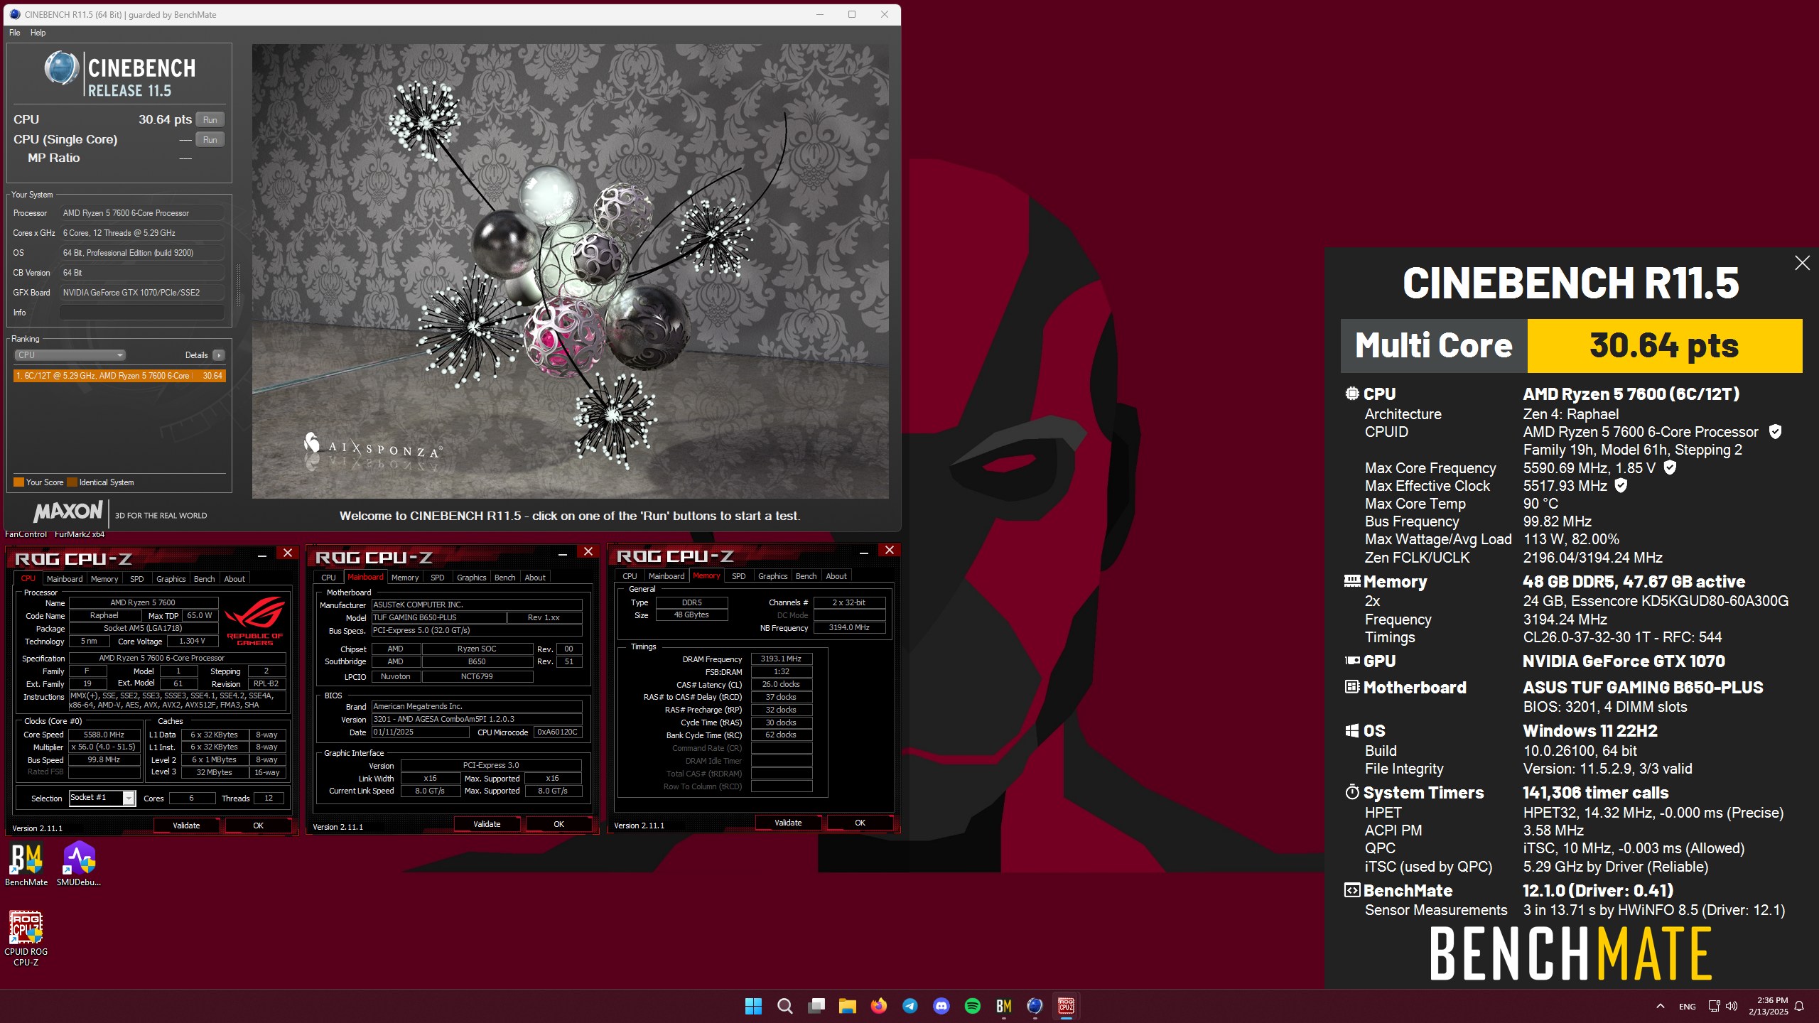Switch to SPD tab in right CPU-Z window
The width and height of the screenshot is (1819, 1023).
pos(739,576)
